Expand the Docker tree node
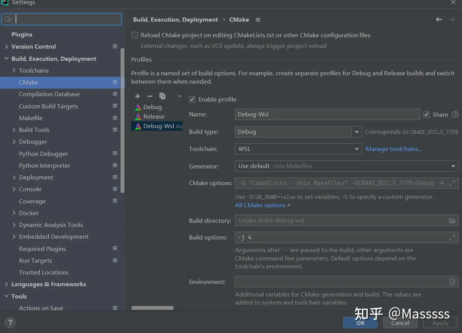 point(14,213)
